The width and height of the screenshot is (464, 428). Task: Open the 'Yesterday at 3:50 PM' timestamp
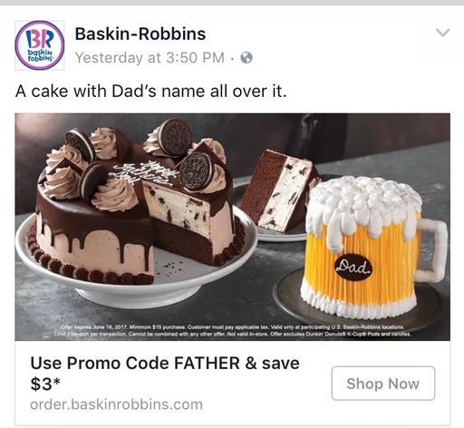point(150,57)
